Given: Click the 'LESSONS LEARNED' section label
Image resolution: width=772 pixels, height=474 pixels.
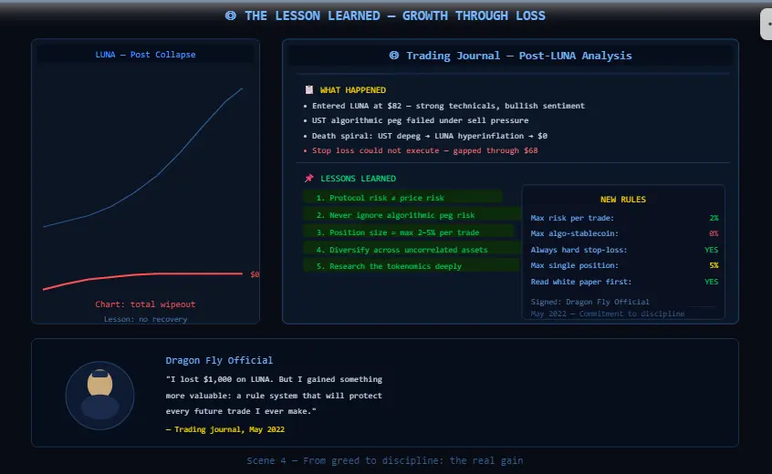Looking at the screenshot, I should pyautogui.click(x=358, y=179).
